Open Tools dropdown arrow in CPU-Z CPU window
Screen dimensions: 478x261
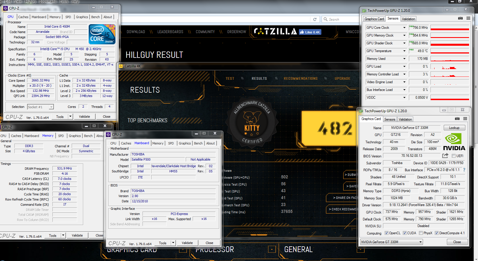(70, 117)
